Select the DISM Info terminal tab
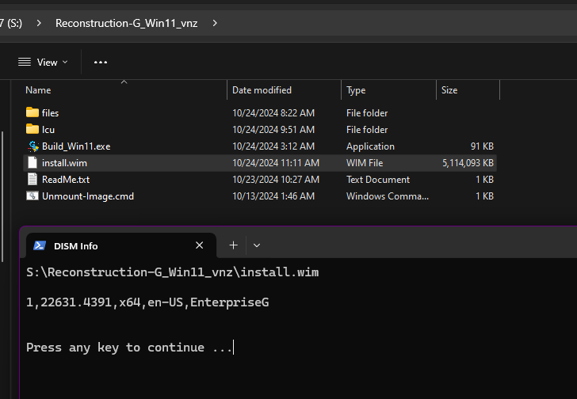The image size is (577, 399). click(x=111, y=245)
